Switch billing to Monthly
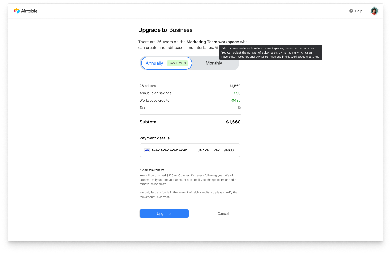 pyautogui.click(x=214, y=63)
